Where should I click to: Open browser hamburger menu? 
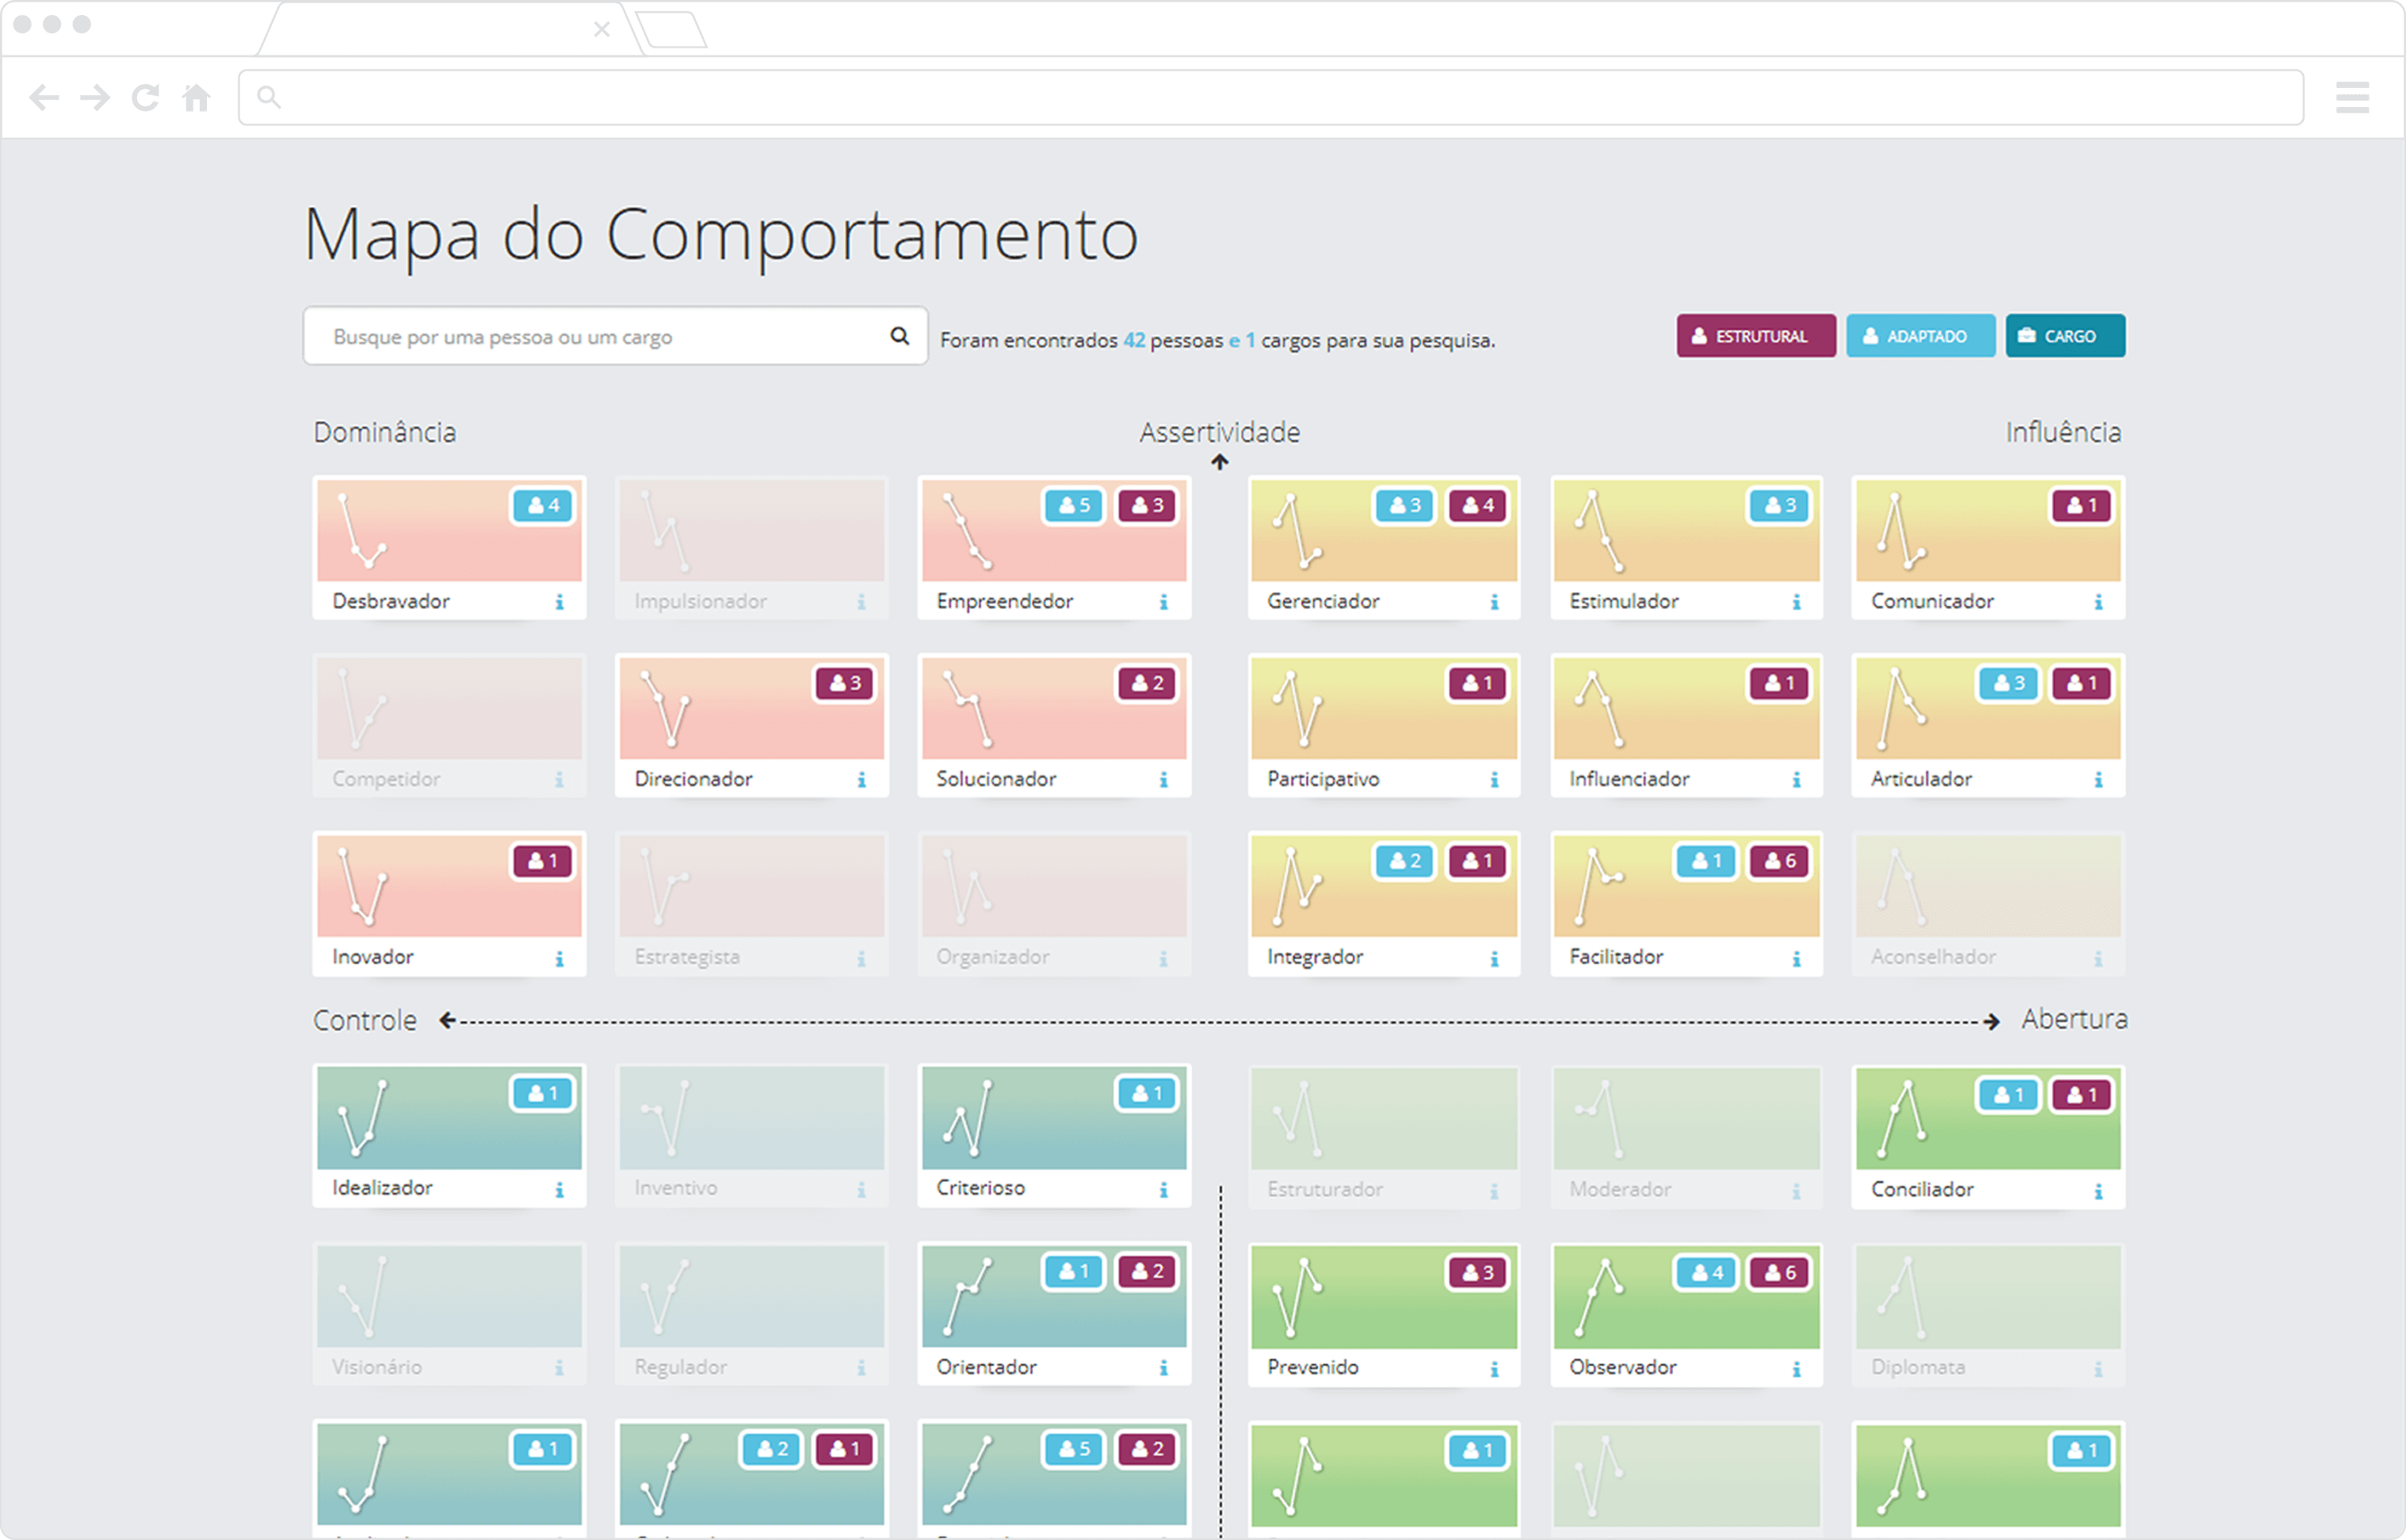[2352, 97]
